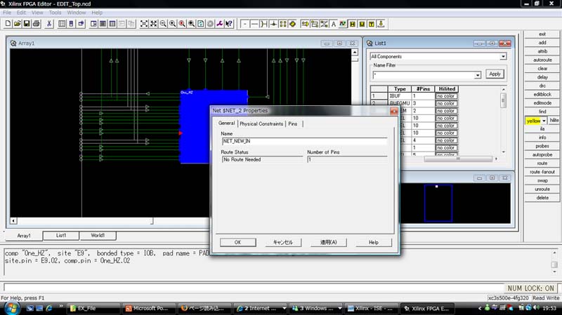This screenshot has width=562, height=315.
Task: Click the Windows Start orb
Action: click(x=11, y=308)
